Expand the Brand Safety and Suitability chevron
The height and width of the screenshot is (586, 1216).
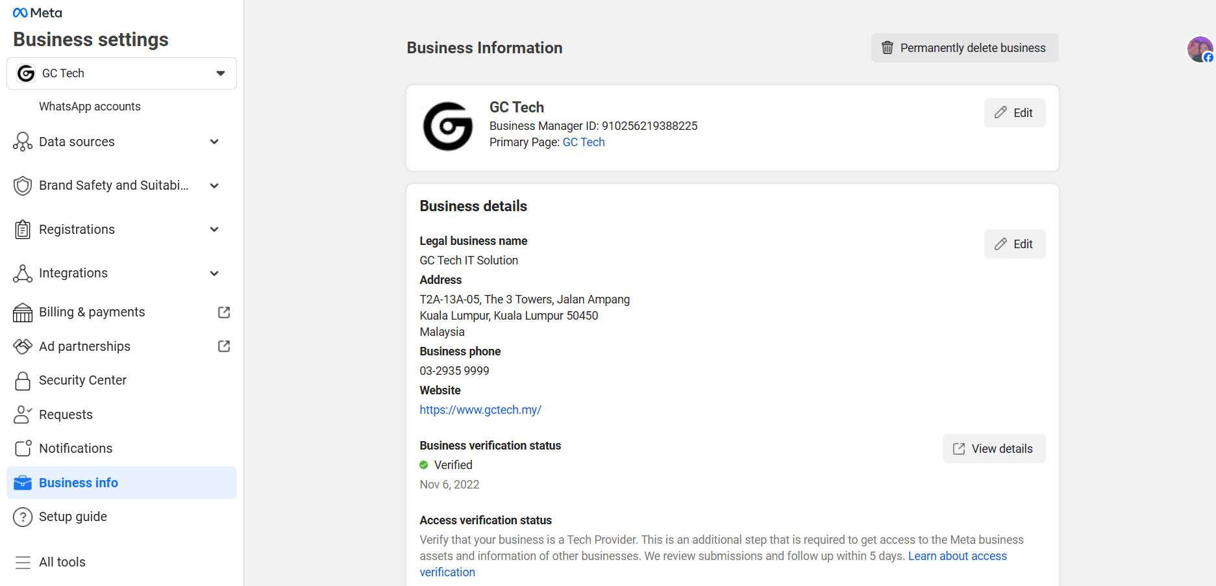[x=214, y=186]
